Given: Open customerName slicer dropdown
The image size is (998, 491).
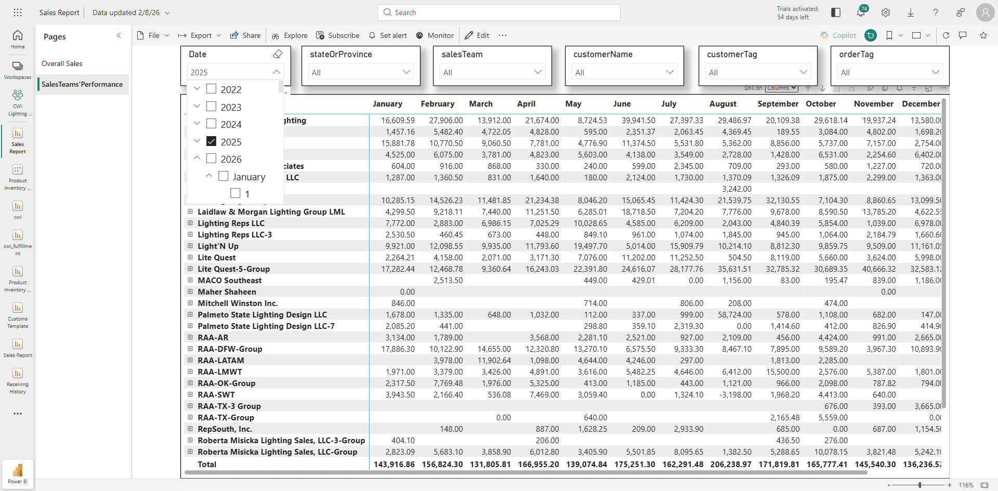Looking at the screenshot, I should coord(624,72).
